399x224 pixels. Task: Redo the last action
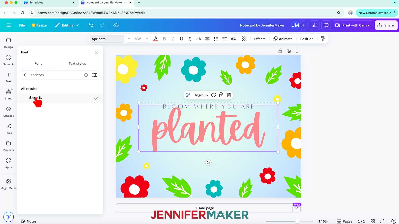click(x=102, y=25)
